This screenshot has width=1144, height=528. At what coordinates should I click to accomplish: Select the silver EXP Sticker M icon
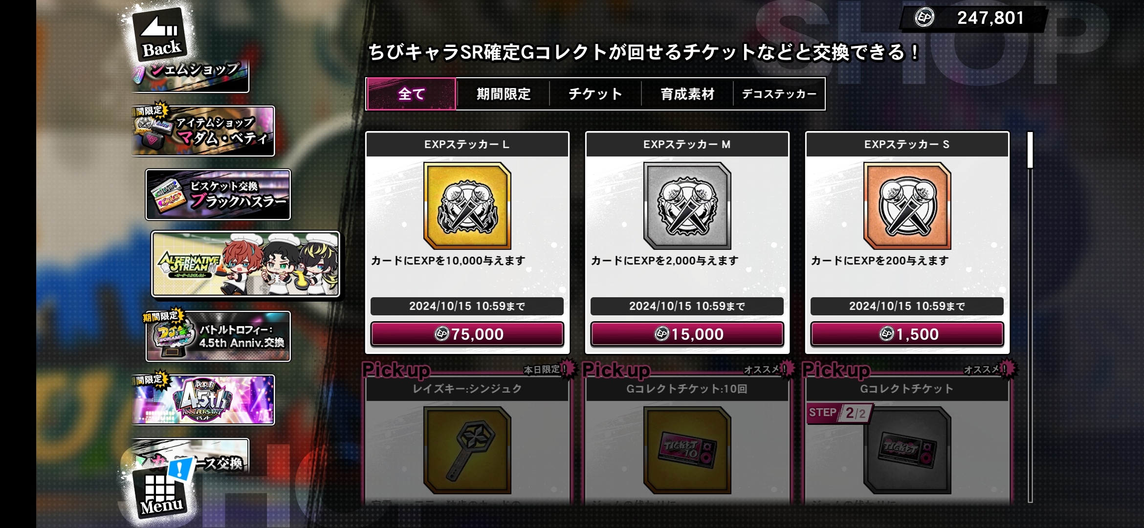(x=687, y=206)
